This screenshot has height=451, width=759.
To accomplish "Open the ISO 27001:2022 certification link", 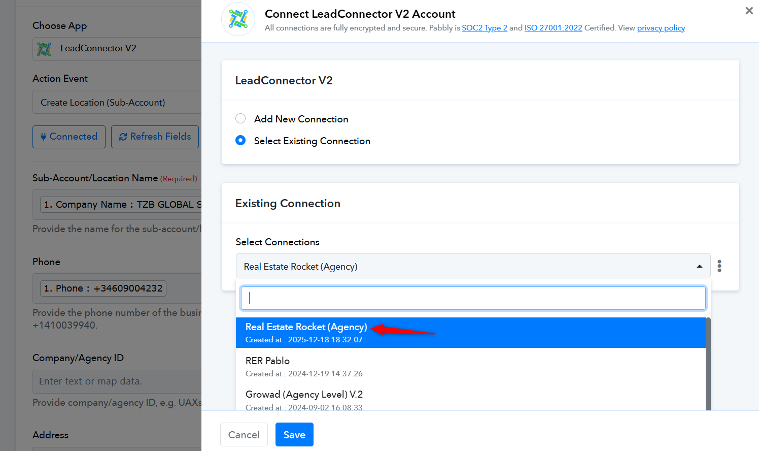I will click(553, 28).
